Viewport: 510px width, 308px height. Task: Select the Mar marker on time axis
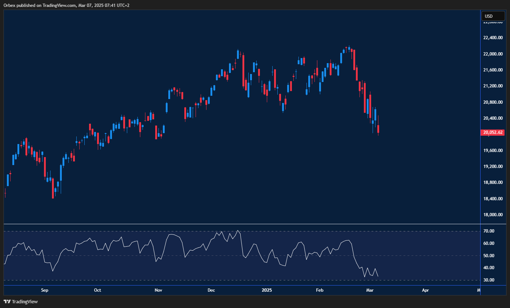click(370, 290)
